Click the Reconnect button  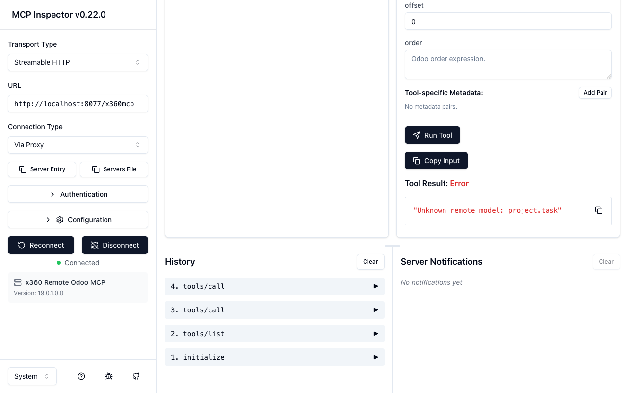click(41, 245)
